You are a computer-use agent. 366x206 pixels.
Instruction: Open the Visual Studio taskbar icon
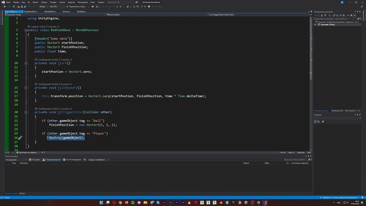pyautogui.click(x=265, y=203)
